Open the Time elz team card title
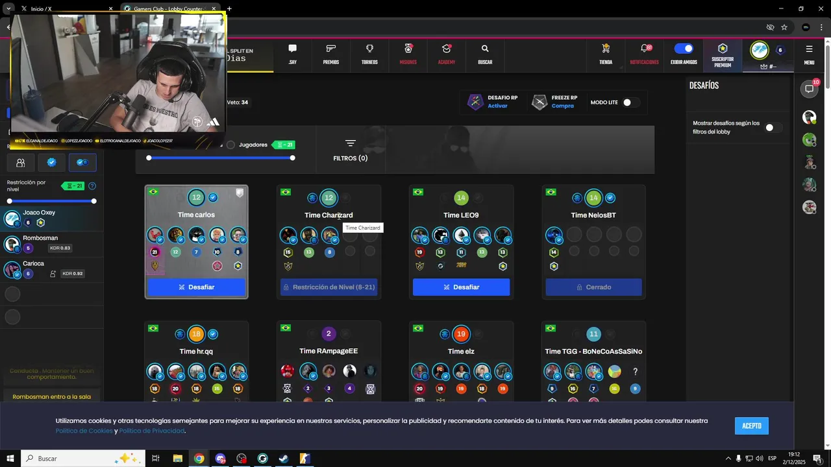Viewport: 831px width, 467px height. pos(461,352)
